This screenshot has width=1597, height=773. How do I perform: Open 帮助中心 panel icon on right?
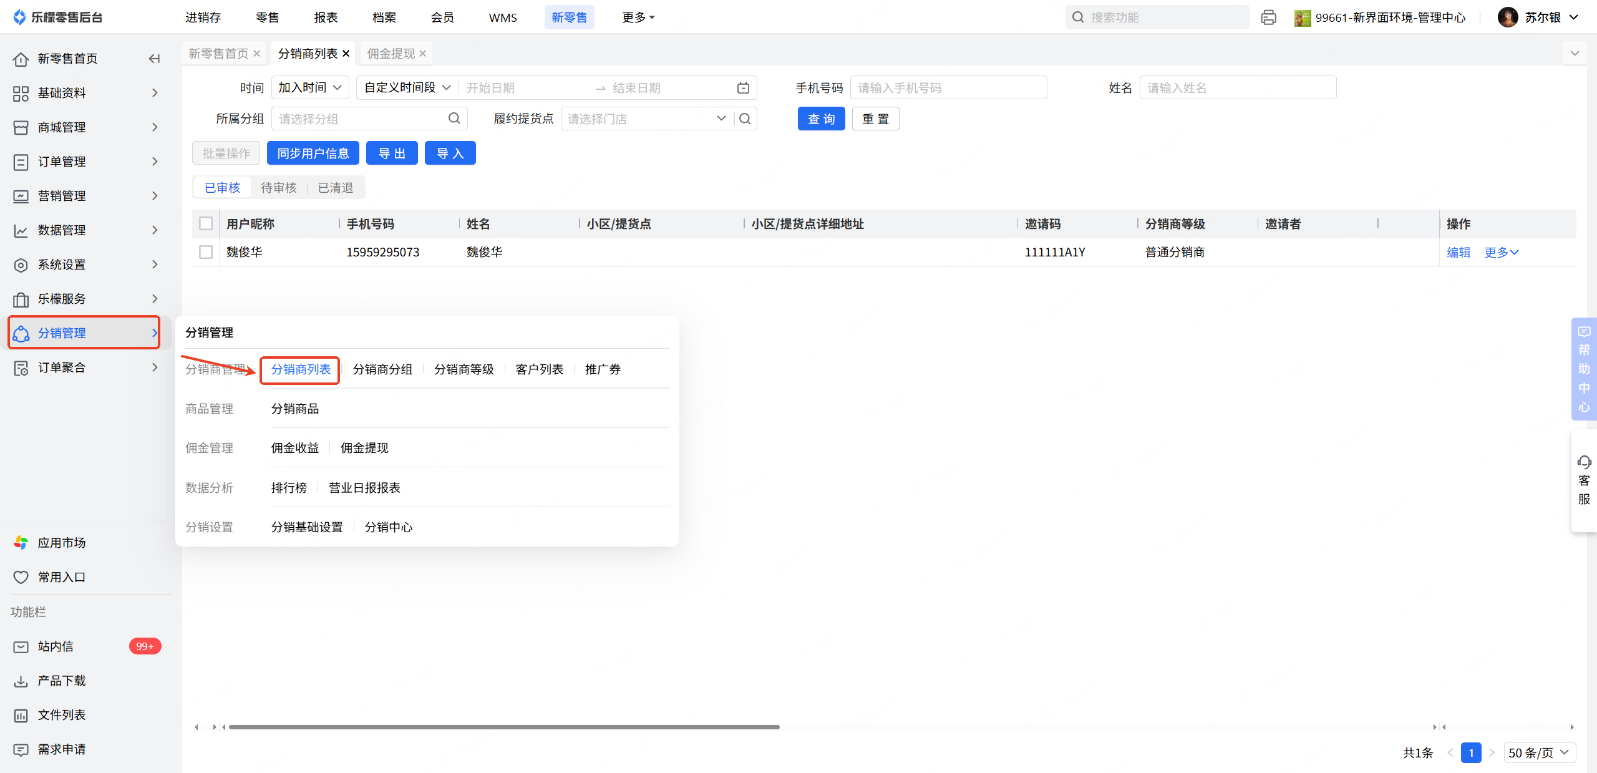1584,332
